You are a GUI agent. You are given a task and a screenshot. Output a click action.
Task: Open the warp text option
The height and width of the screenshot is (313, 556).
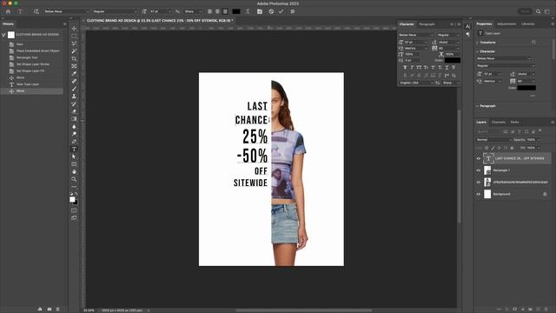tap(248, 11)
